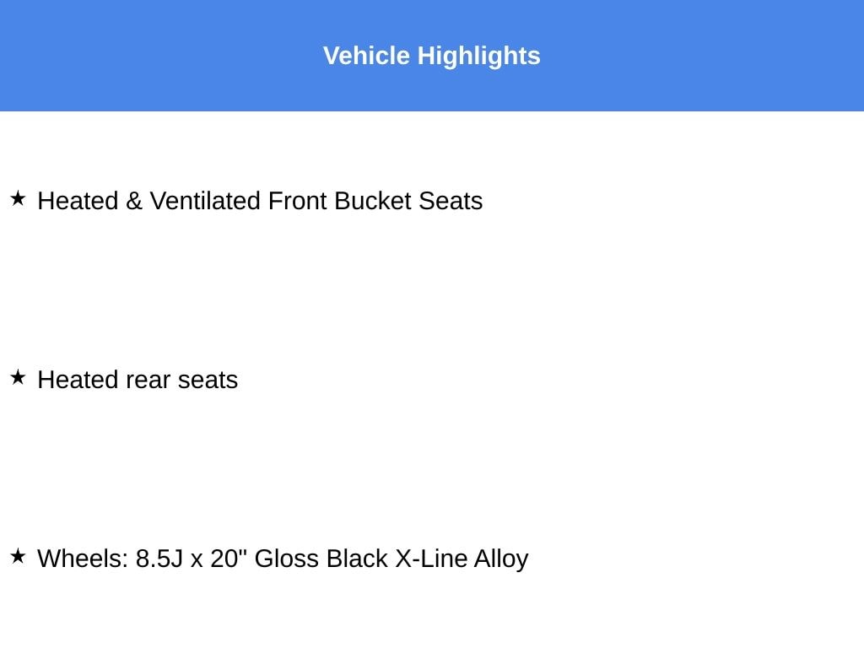This screenshot has height=648, width=864.
Task: Open the Wheels 8.5J x 20" Gloss Black highlight
Action: 283,559
